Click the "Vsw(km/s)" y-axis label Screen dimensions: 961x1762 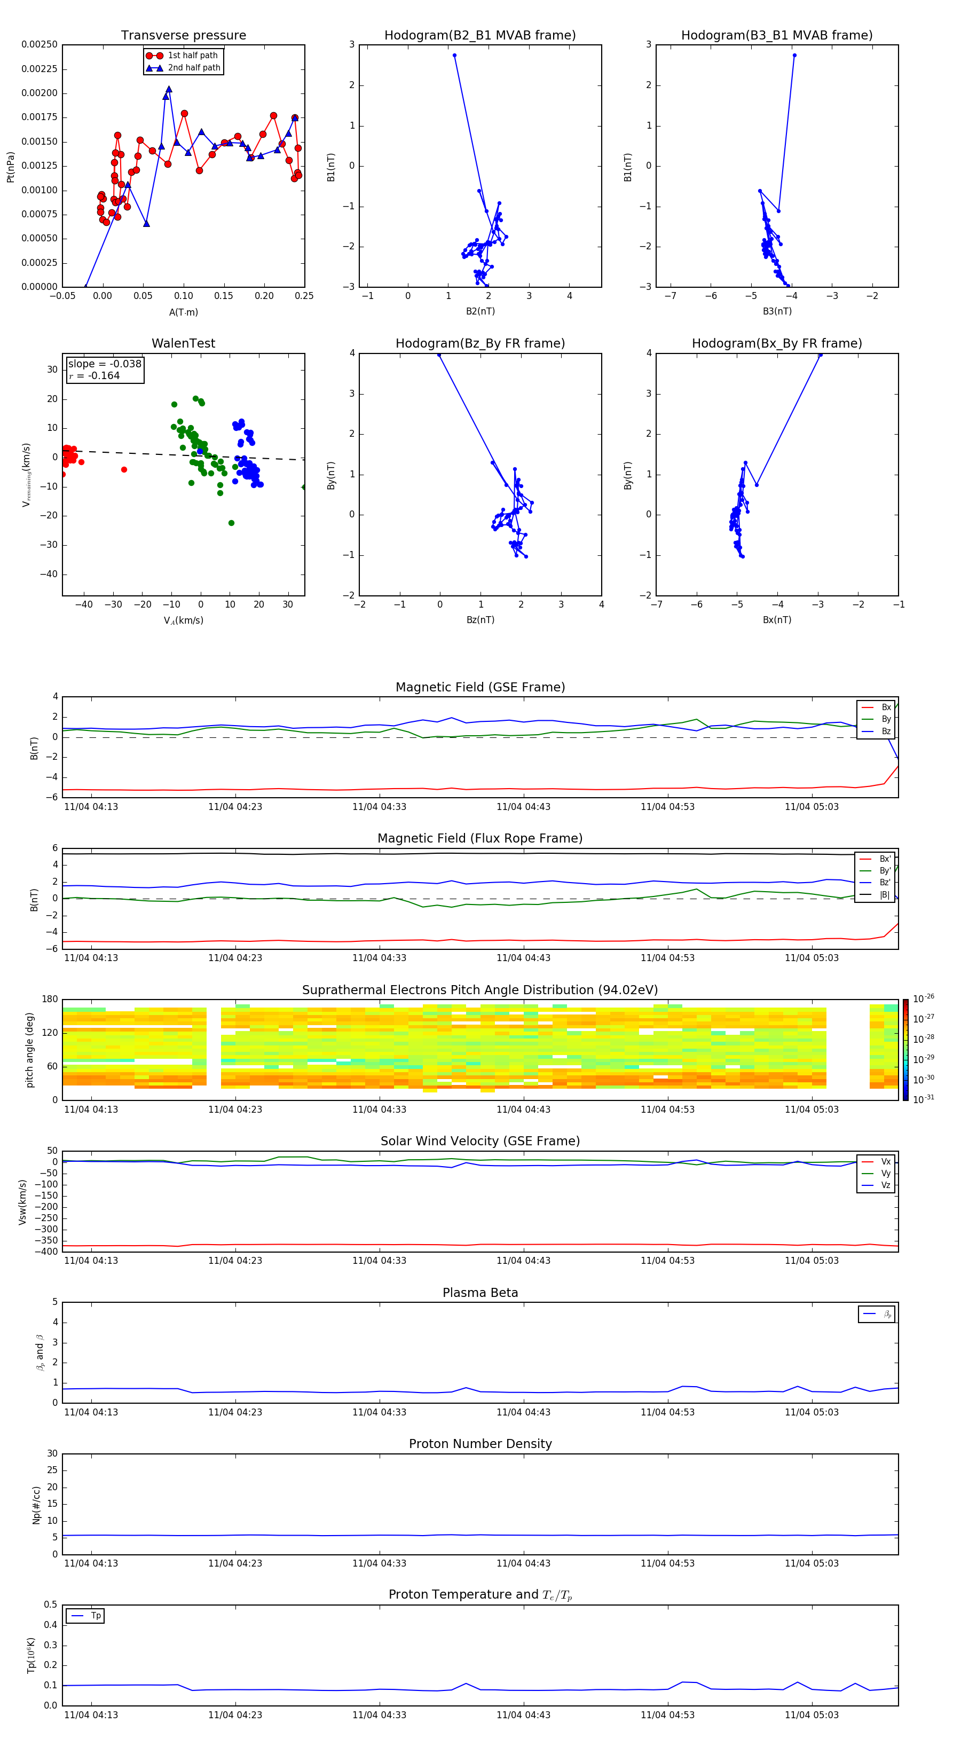point(22,1202)
